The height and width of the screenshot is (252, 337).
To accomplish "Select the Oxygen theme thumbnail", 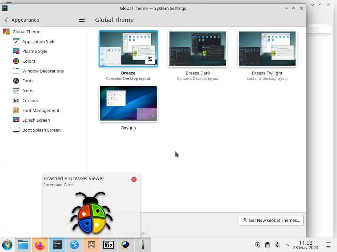I will click(128, 103).
